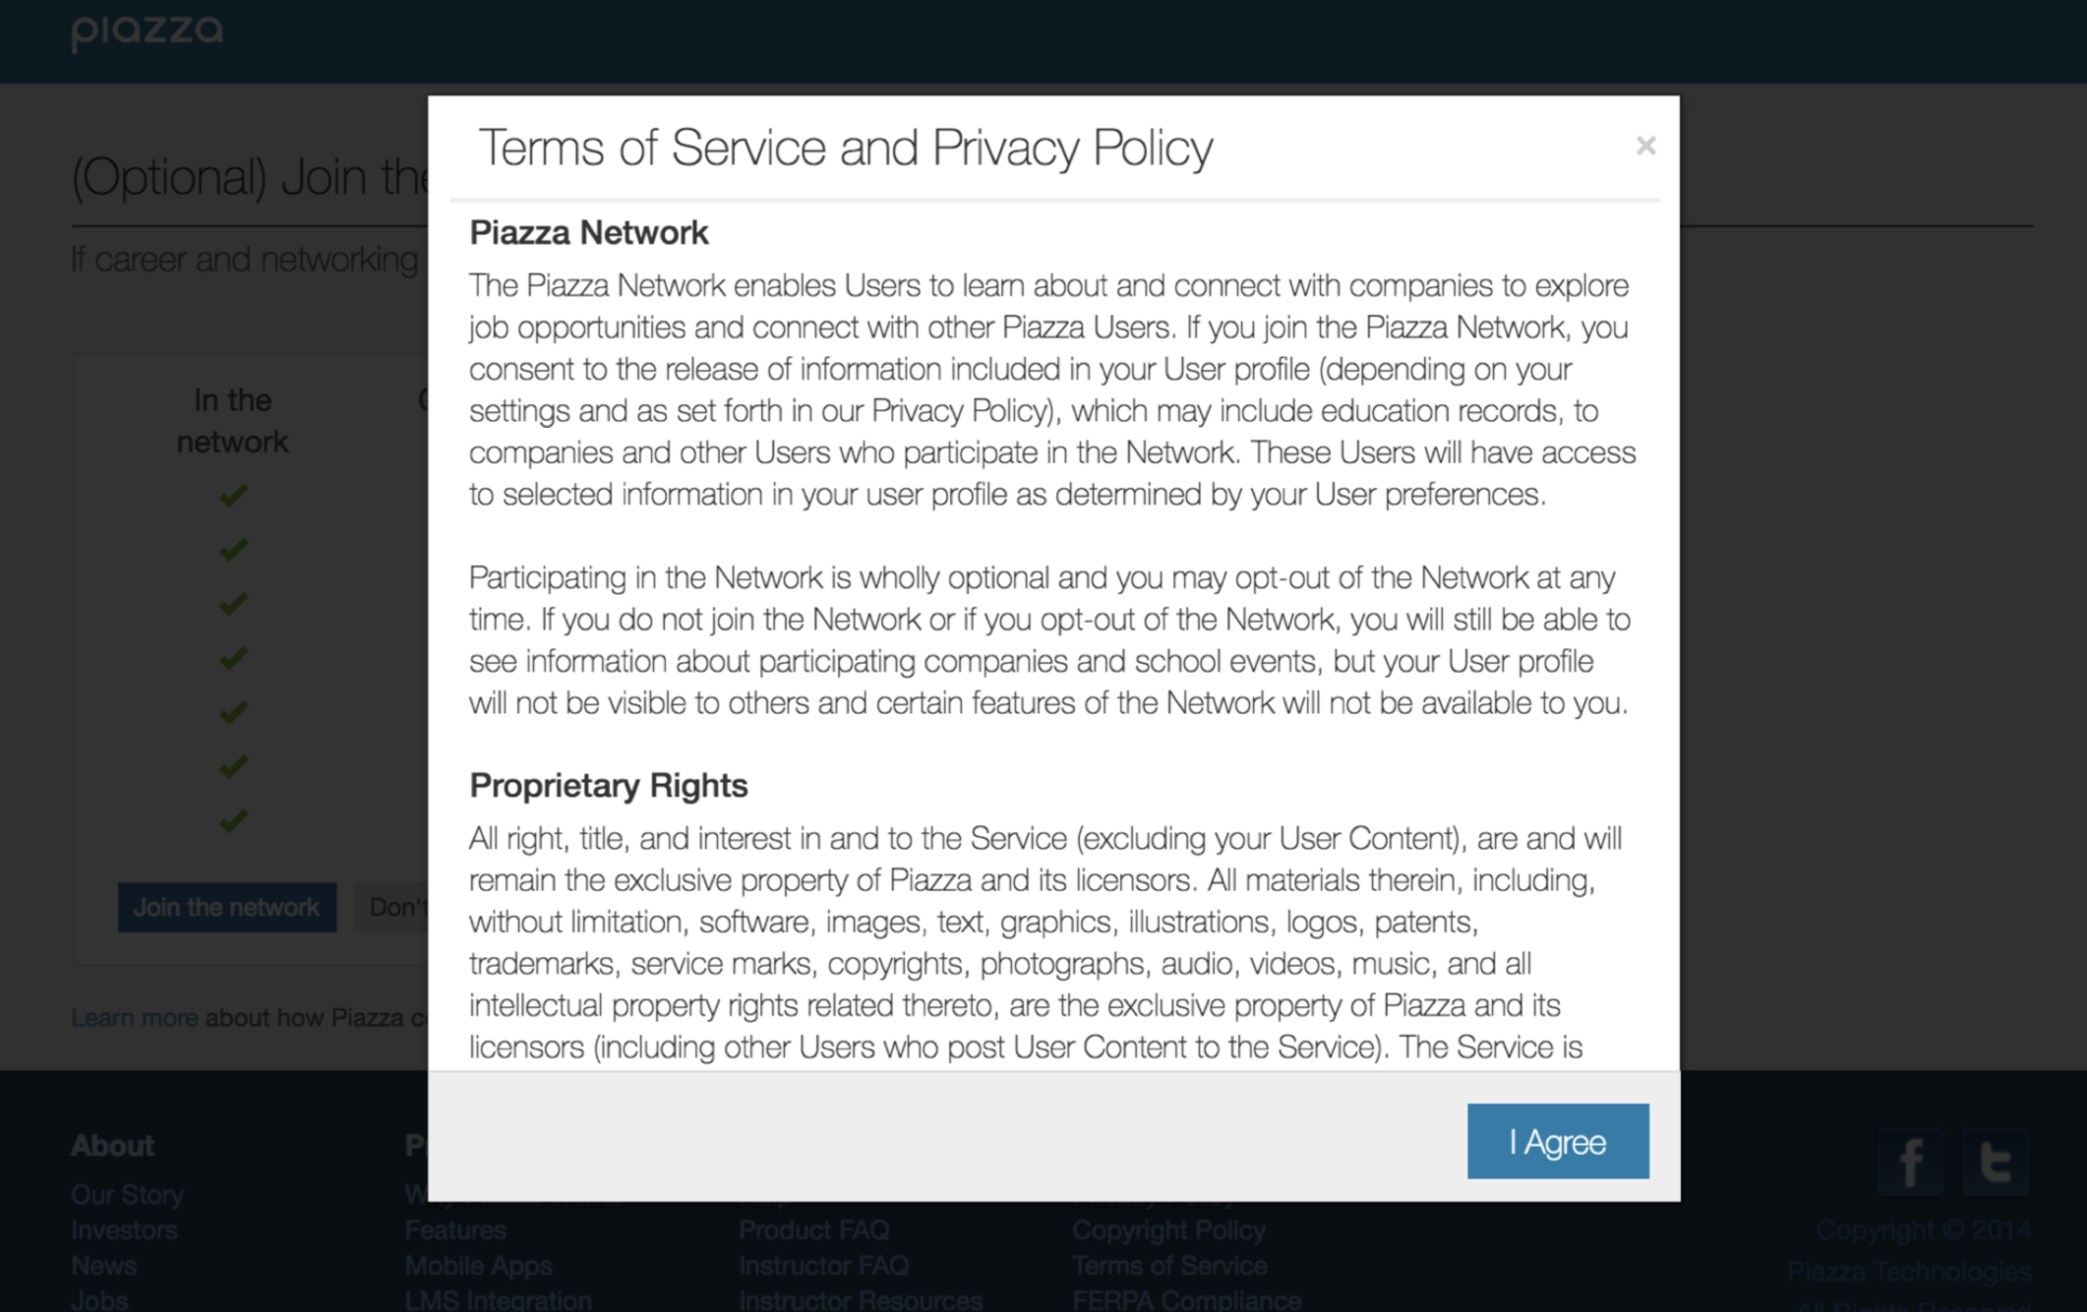View the Copyright Policy link

tap(1168, 1230)
